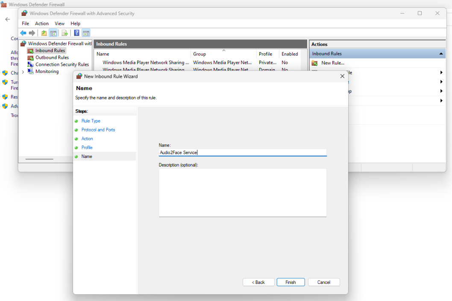Sort rules by the Enabled column header
Viewport: 452px width, 301px height.
coord(290,54)
